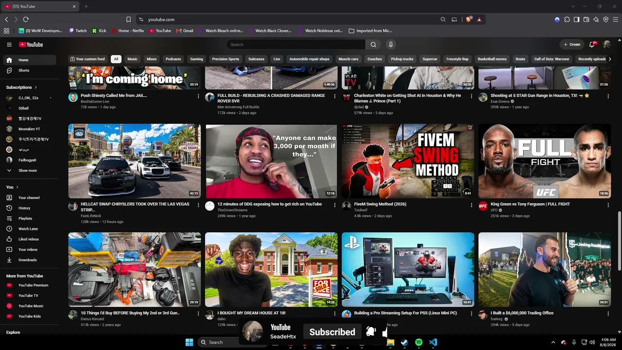This screenshot has height=350, width=622.
Task: Play the FiveM Swing Method thumbnail
Action: click(x=408, y=161)
